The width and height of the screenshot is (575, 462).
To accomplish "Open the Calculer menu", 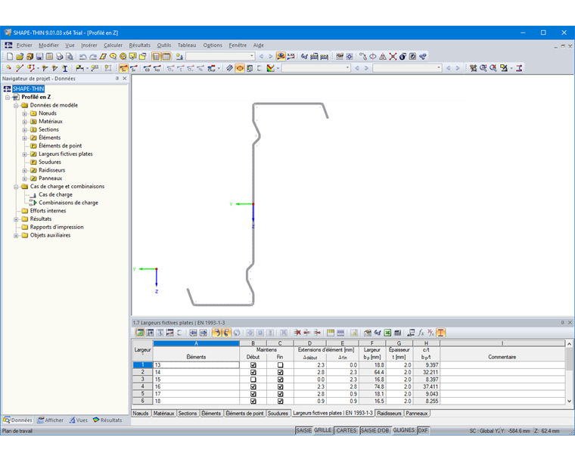I will coord(113,45).
